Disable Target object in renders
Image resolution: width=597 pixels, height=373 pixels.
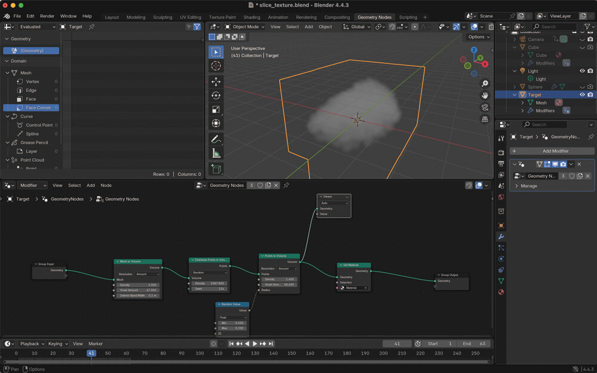point(590,95)
